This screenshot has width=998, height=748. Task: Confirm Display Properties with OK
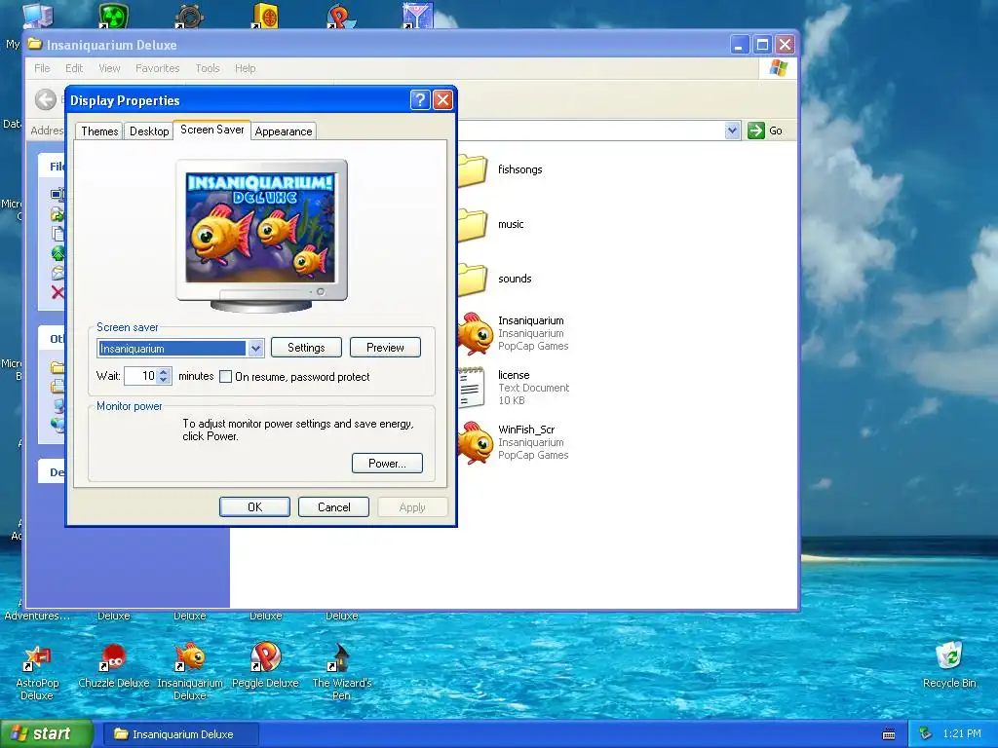point(254,506)
